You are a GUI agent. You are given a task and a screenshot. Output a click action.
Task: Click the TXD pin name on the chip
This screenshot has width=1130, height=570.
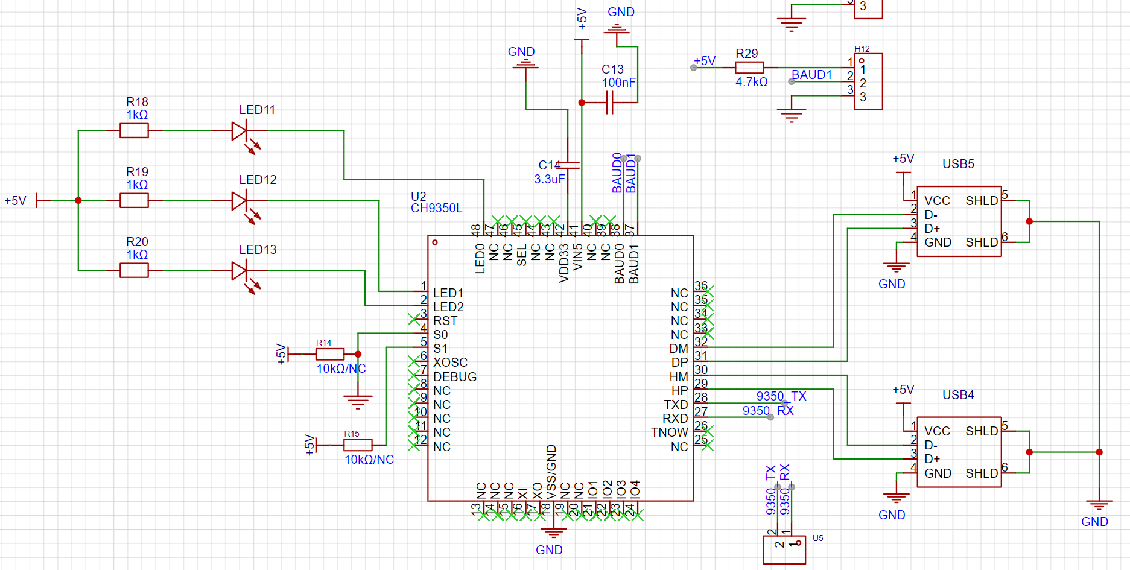click(676, 405)
